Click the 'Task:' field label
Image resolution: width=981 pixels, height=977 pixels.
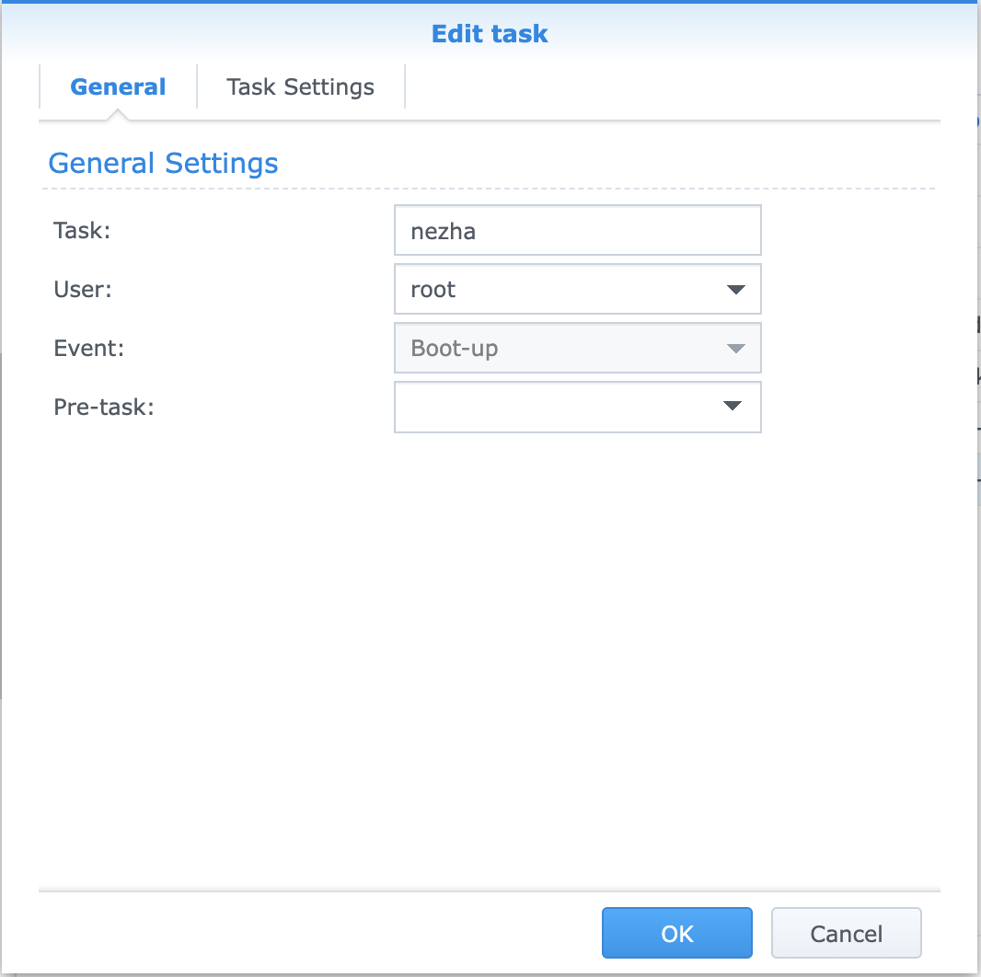(82, 231)
